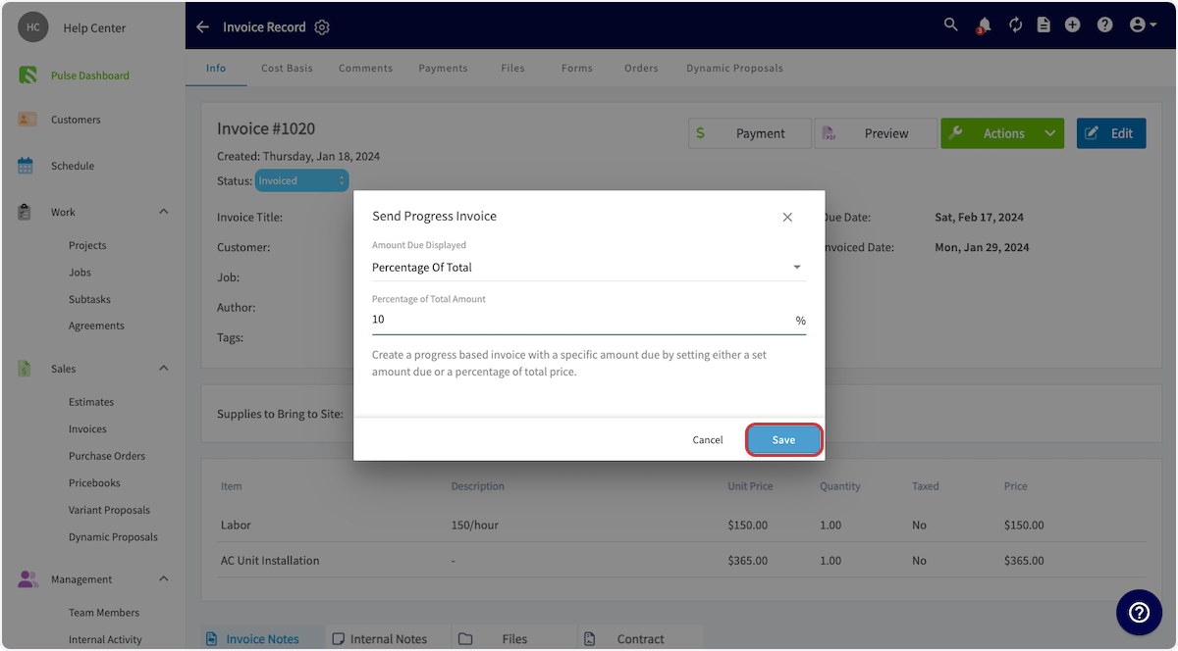Go to Pulse Dashboard

tap(90, 75)
